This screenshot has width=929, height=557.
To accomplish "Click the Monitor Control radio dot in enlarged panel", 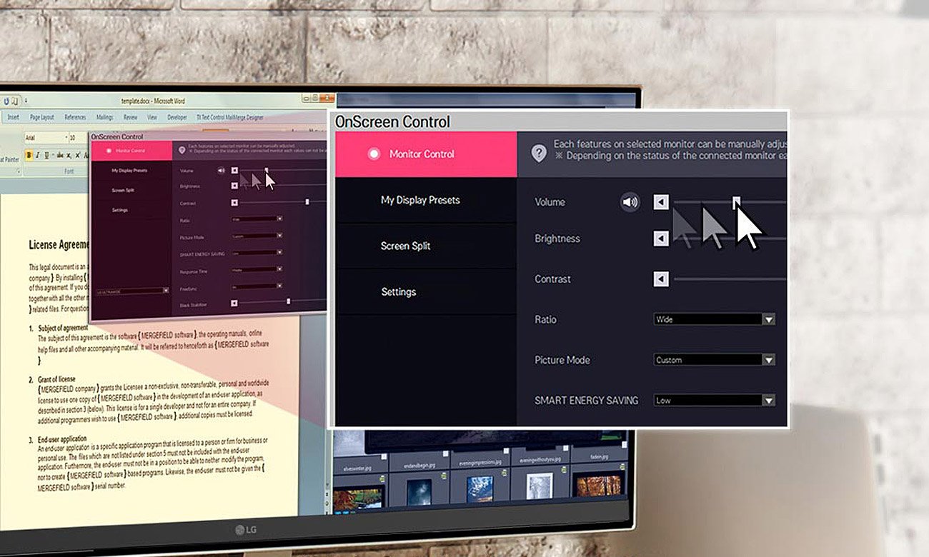I will (373, 154).
